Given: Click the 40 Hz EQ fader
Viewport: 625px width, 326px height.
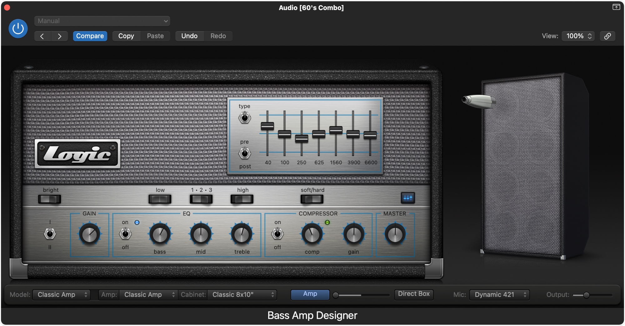Looking at the screenshot, I should point(267,126).
